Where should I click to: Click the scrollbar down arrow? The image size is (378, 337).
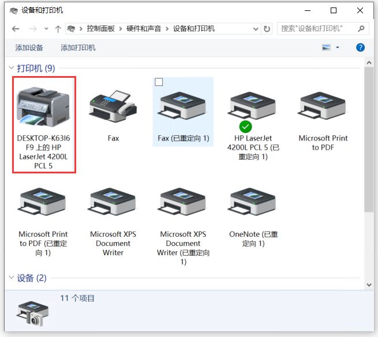pos(369,285)
